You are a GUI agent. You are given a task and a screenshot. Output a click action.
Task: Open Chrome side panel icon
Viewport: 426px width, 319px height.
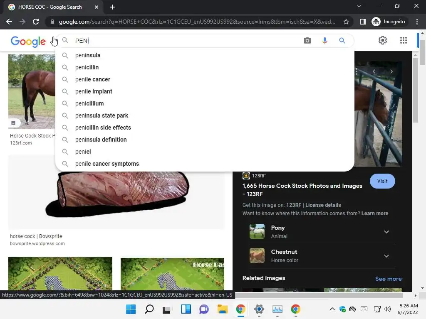click(362, 22)
